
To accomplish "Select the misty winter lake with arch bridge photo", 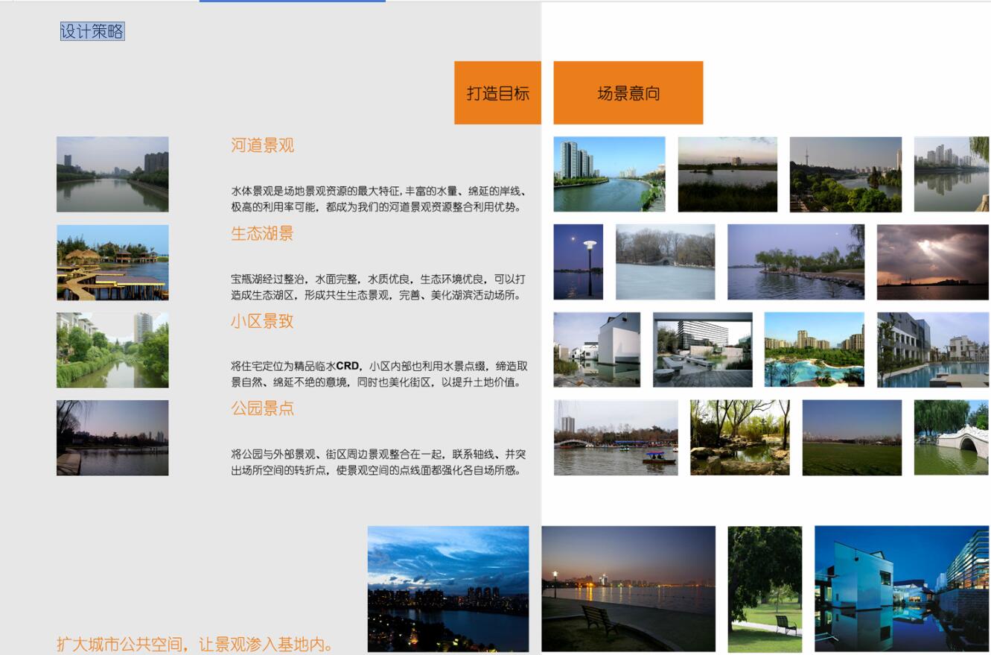I will 666,262.
